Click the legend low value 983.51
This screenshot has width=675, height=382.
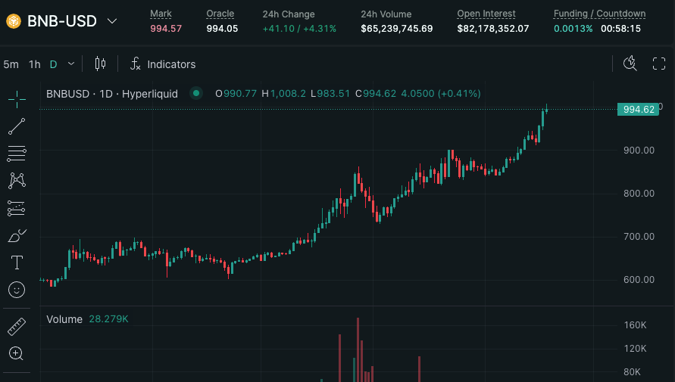(333, 94)
